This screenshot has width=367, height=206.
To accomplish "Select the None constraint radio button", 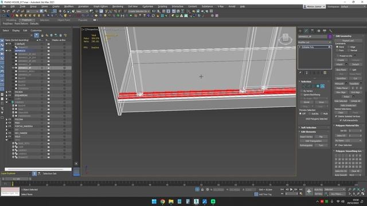I will click(337, 47).
